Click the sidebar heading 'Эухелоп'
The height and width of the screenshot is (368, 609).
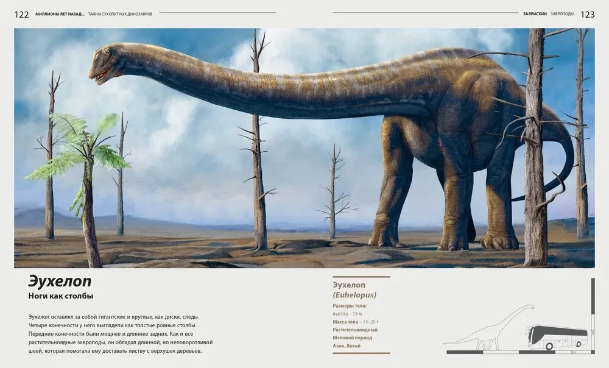pos(349,285)
